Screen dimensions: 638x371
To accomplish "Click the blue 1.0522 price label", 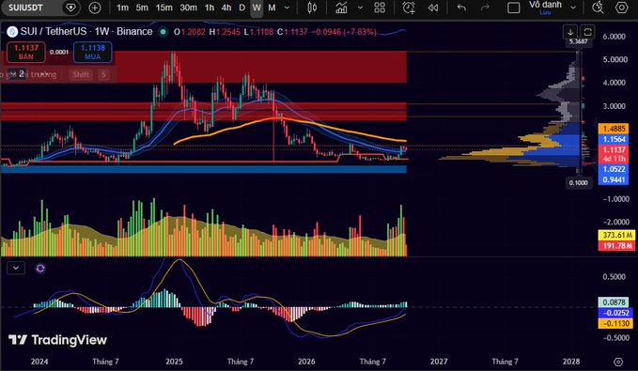I will [x=614, y=169].
